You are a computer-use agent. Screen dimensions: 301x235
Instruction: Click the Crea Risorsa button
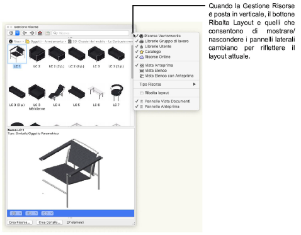20,222
